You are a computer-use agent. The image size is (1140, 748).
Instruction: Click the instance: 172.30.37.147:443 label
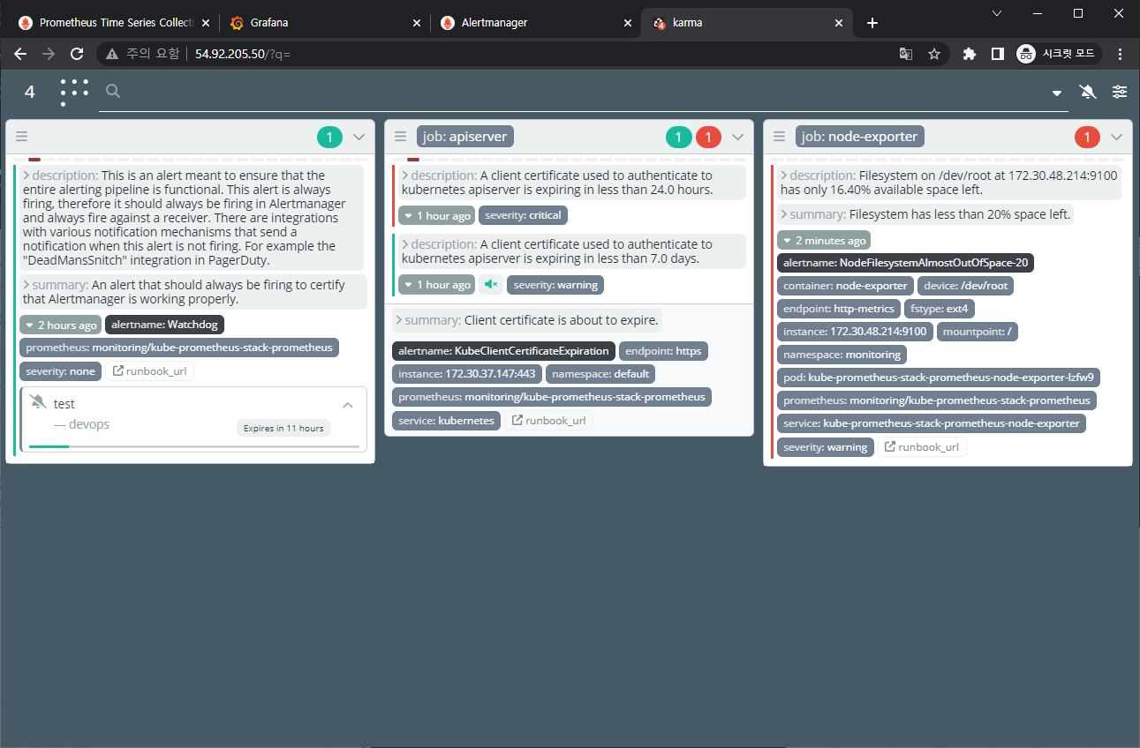click(467, 374)
